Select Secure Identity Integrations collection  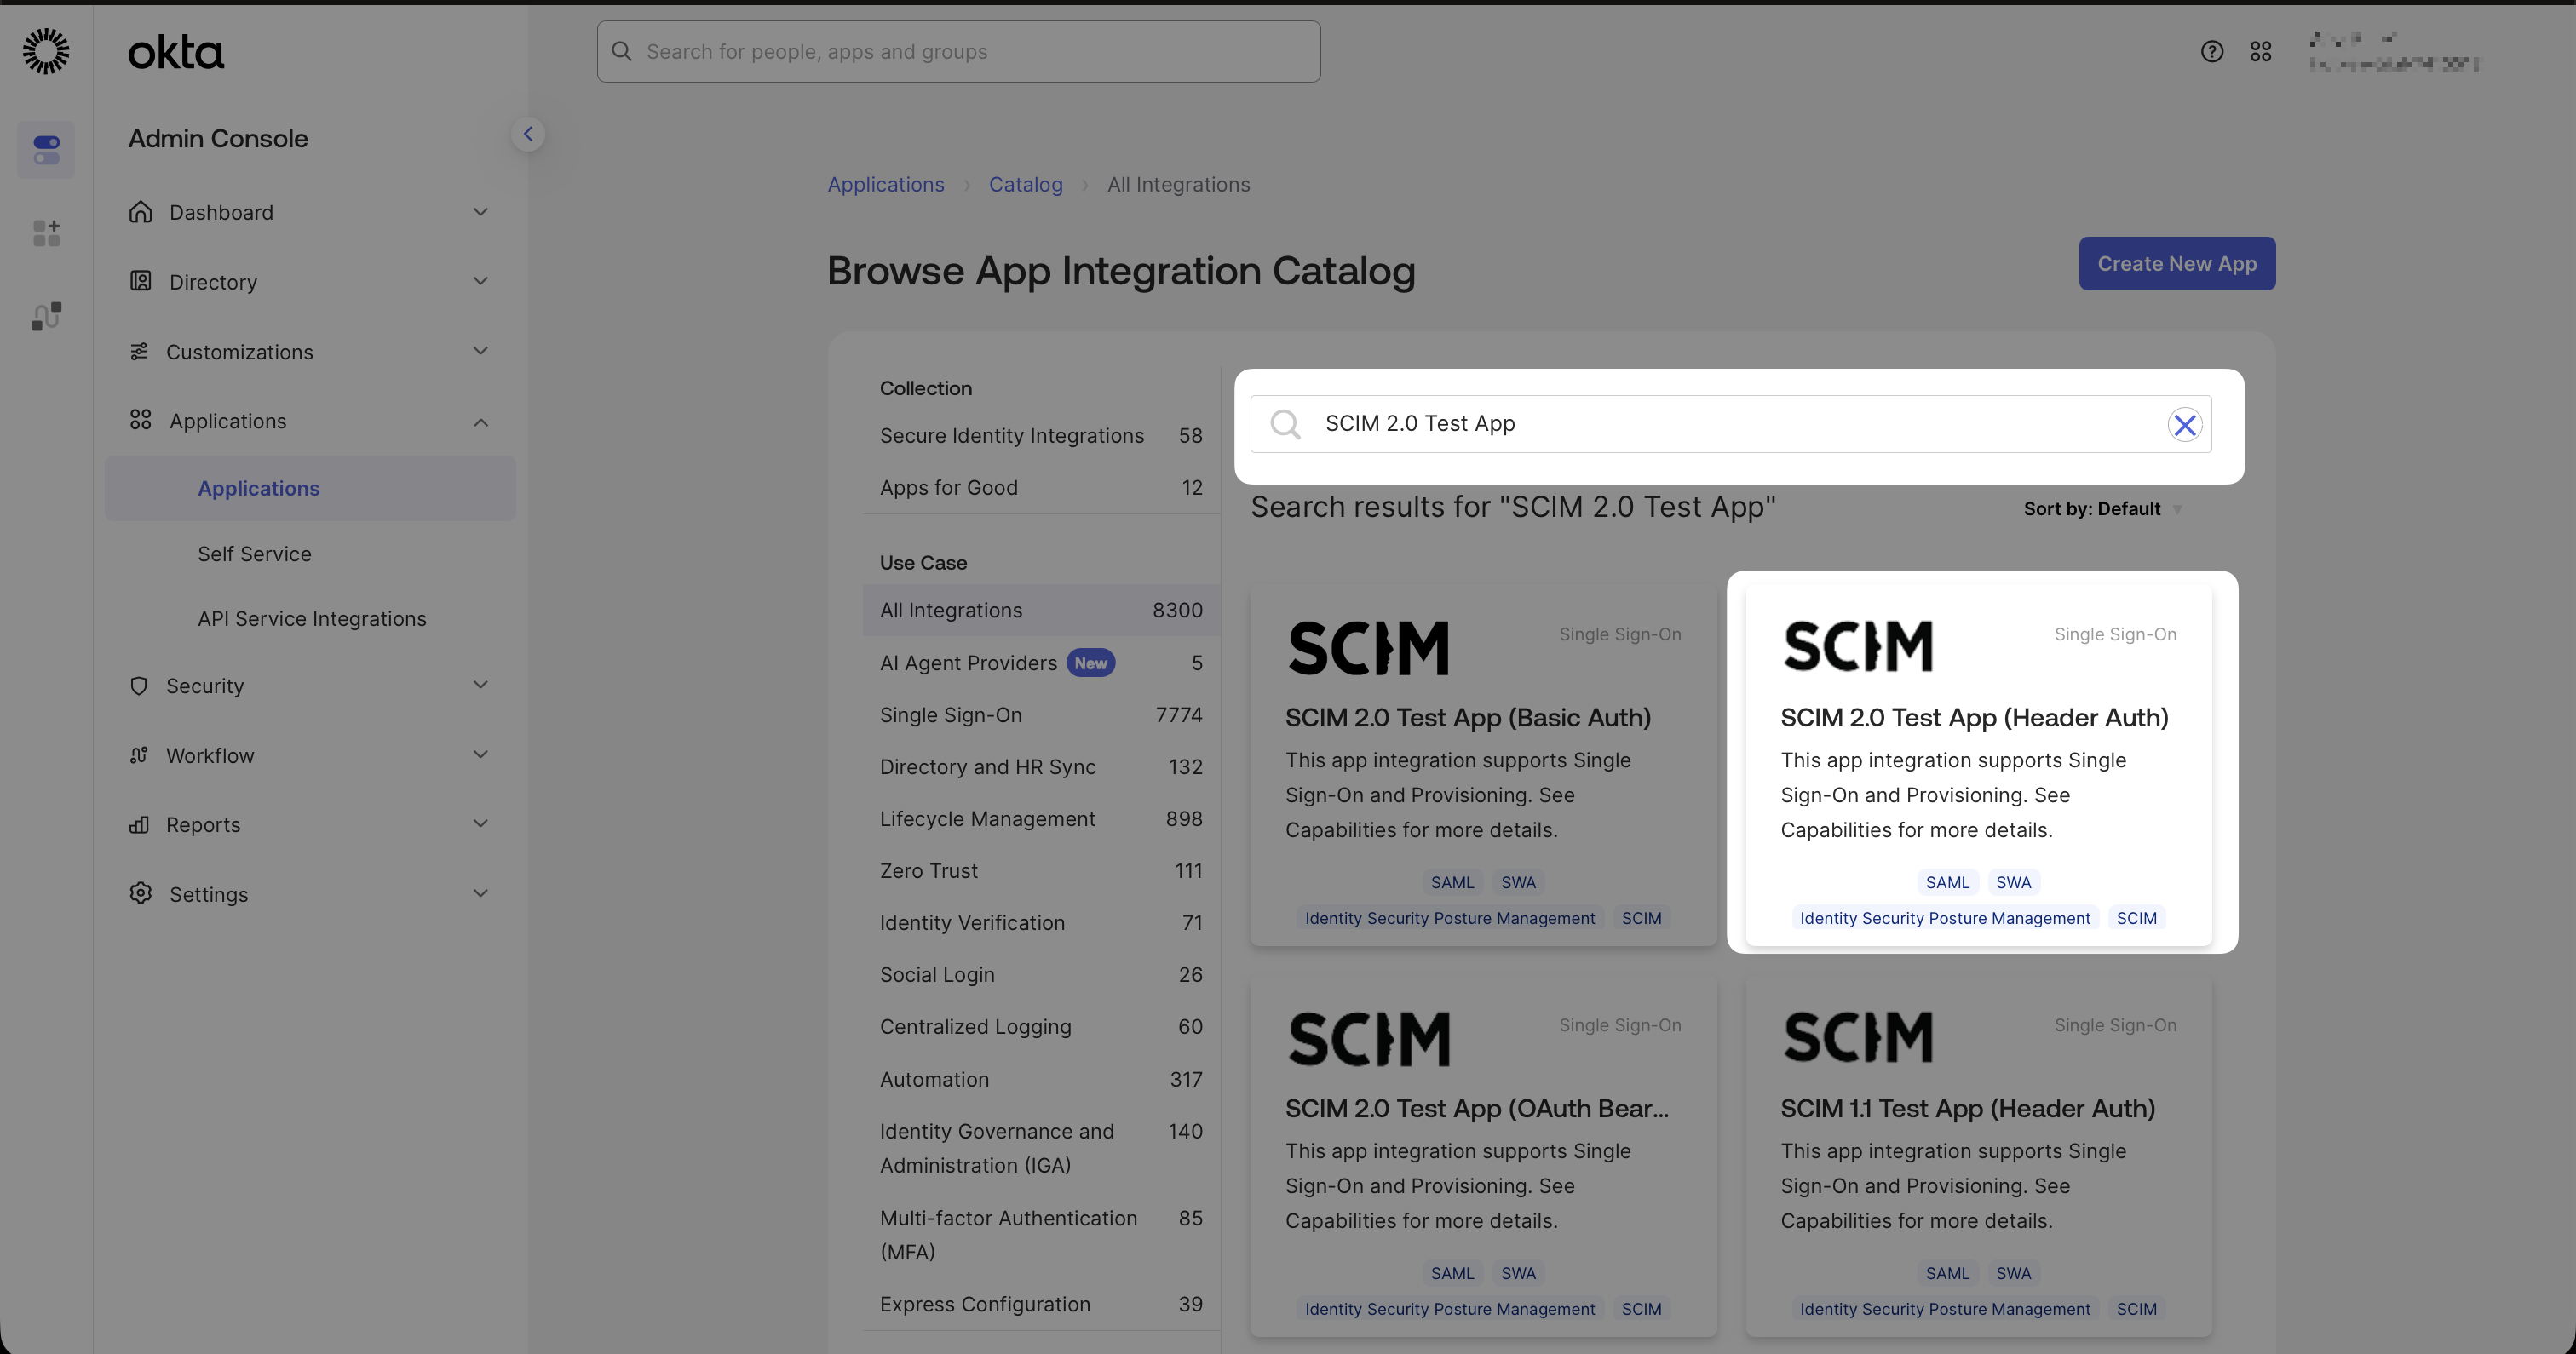click(x=1041, y=436)
